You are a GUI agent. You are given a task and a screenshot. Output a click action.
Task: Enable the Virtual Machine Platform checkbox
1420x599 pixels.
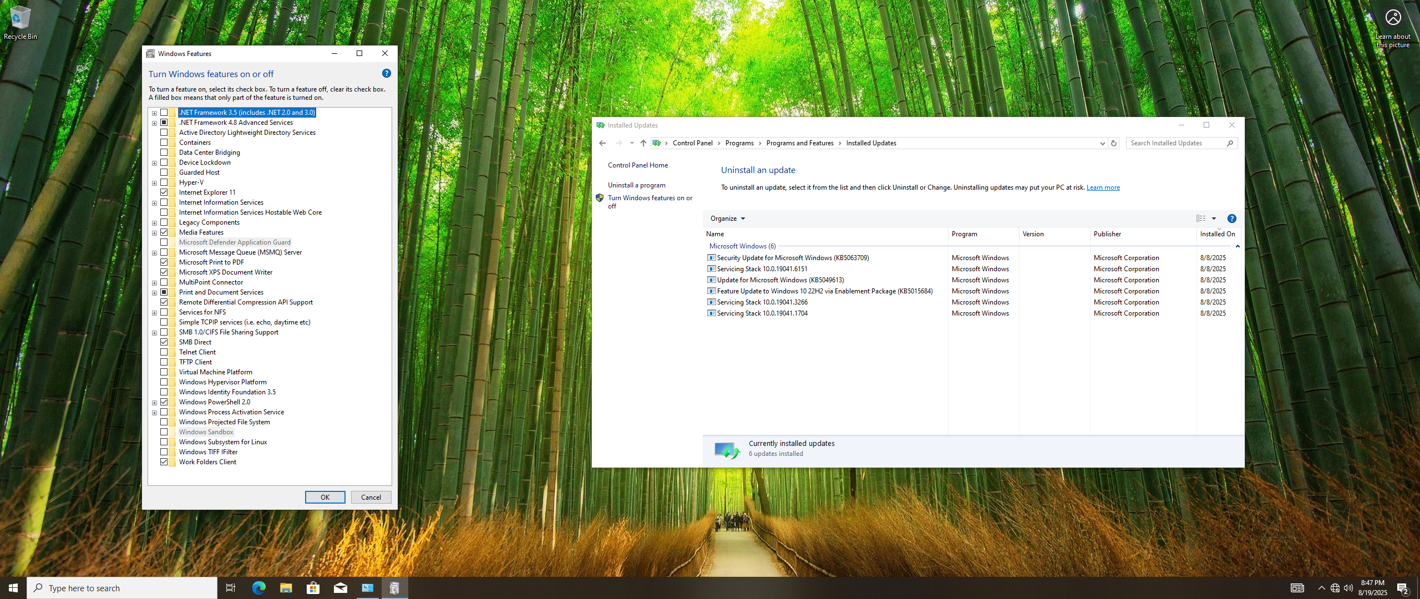164,372
